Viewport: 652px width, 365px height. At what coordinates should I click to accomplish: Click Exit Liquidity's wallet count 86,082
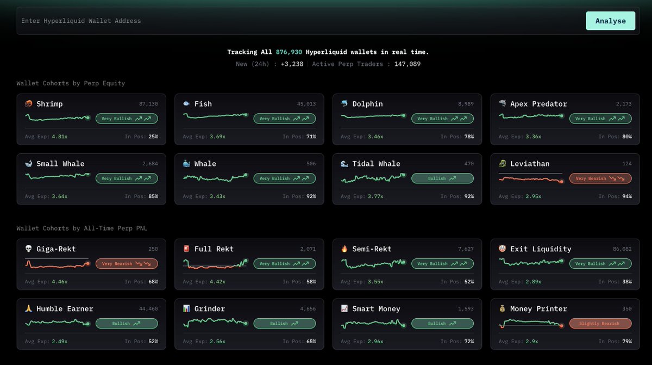tap(622, 249)
